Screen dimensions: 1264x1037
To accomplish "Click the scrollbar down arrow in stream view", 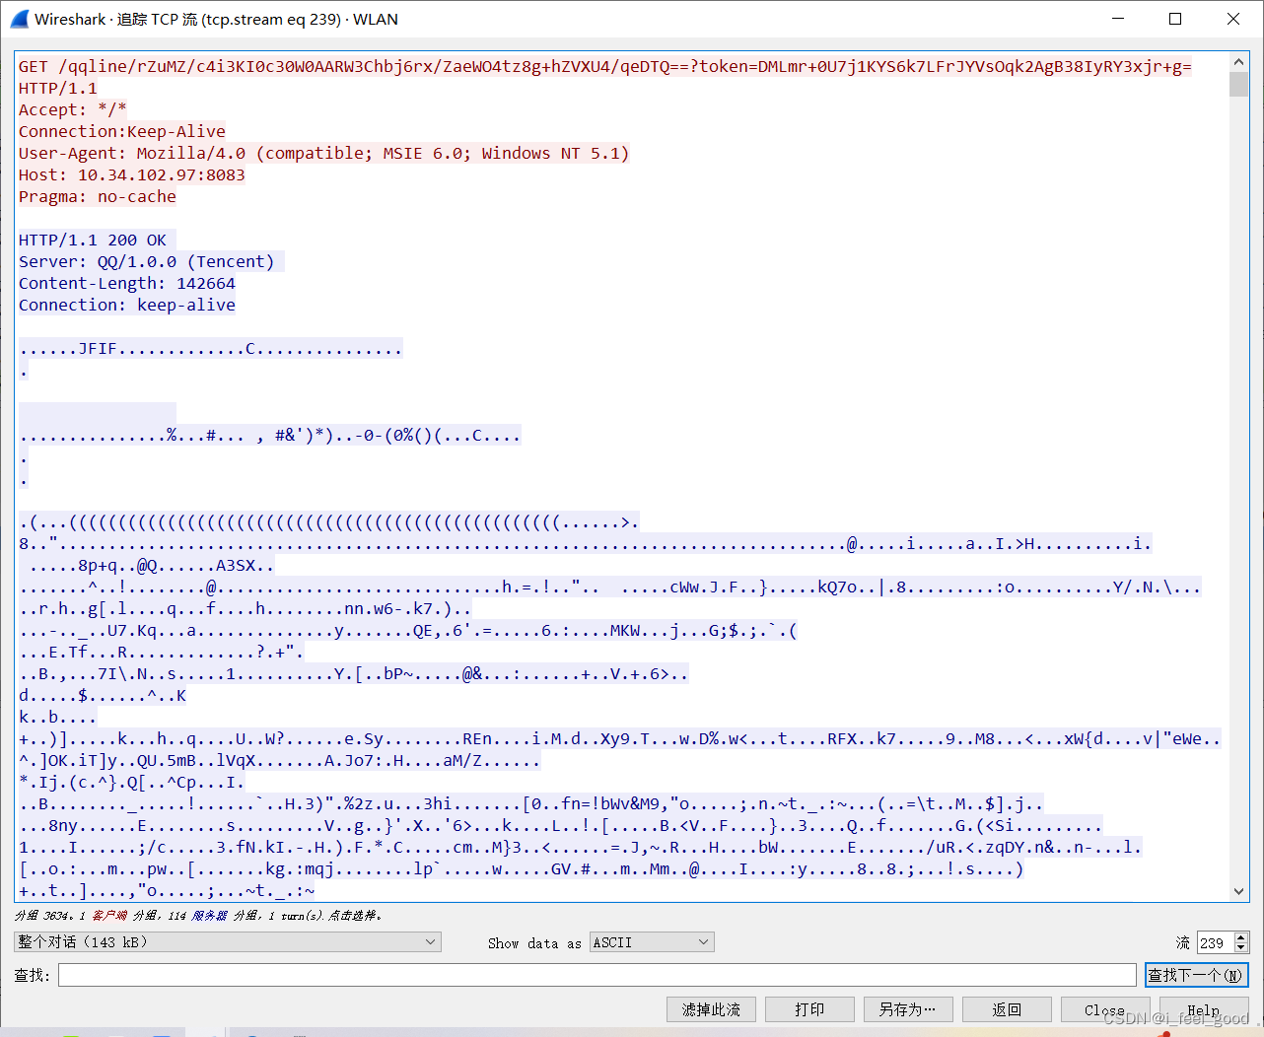I will [x=1239, y=891].
